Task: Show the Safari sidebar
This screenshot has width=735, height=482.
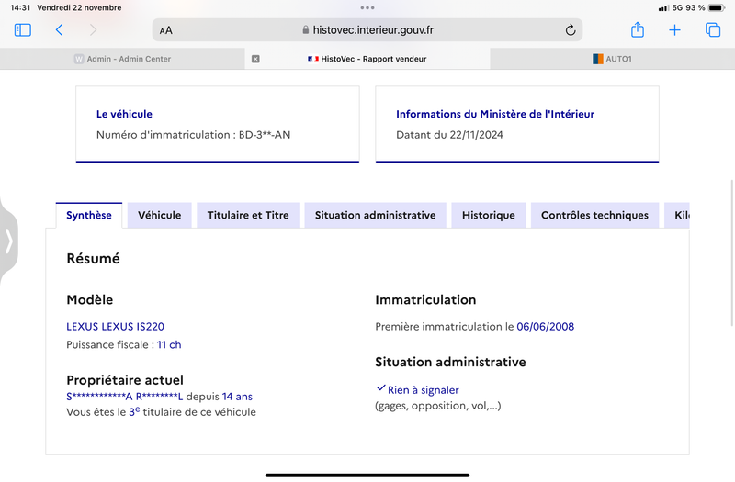Action: pos(22,30)
